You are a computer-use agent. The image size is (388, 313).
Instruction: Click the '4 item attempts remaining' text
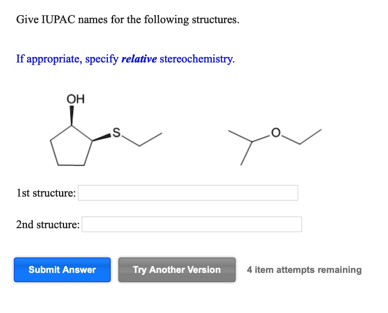point(304,270)
